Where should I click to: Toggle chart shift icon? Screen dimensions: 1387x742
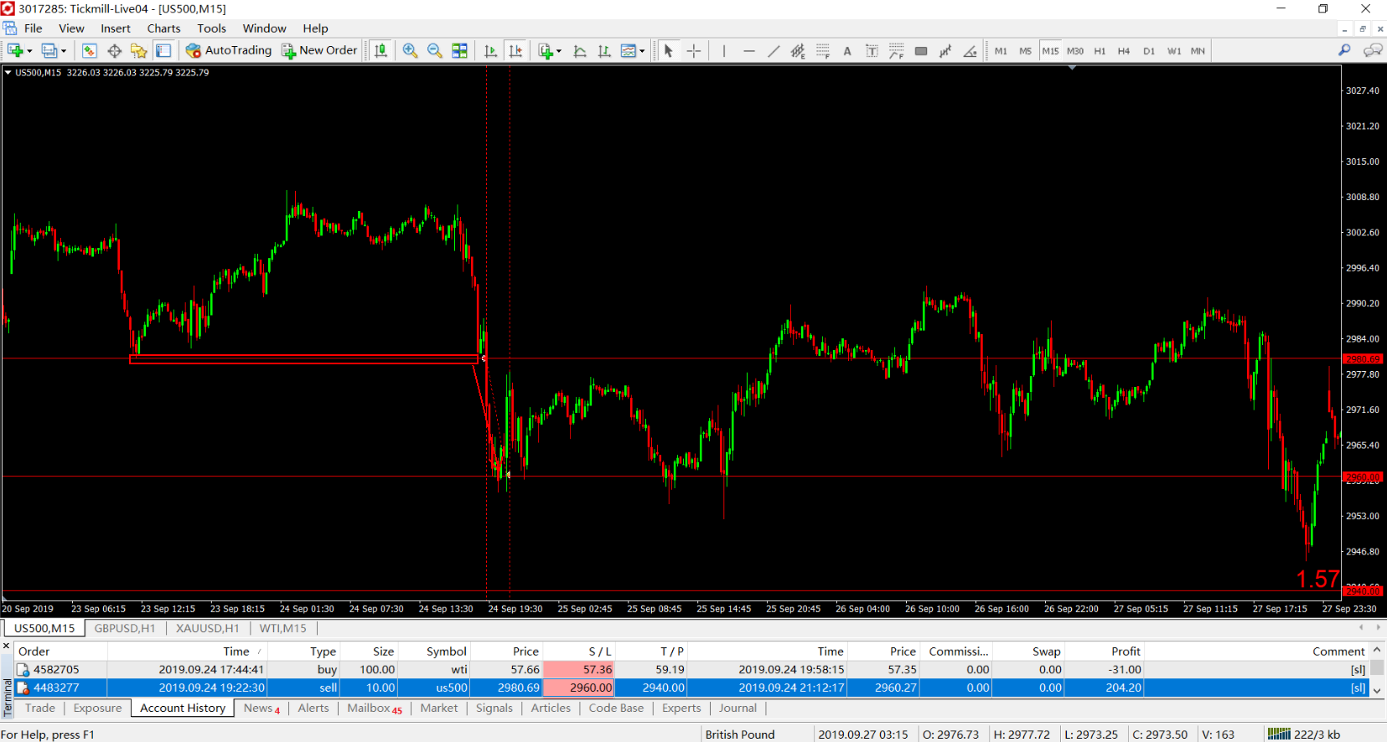[515, 51]
